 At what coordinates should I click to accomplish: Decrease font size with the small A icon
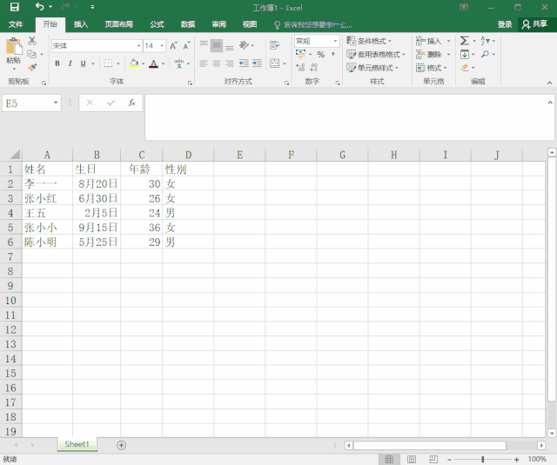(186, 46)
